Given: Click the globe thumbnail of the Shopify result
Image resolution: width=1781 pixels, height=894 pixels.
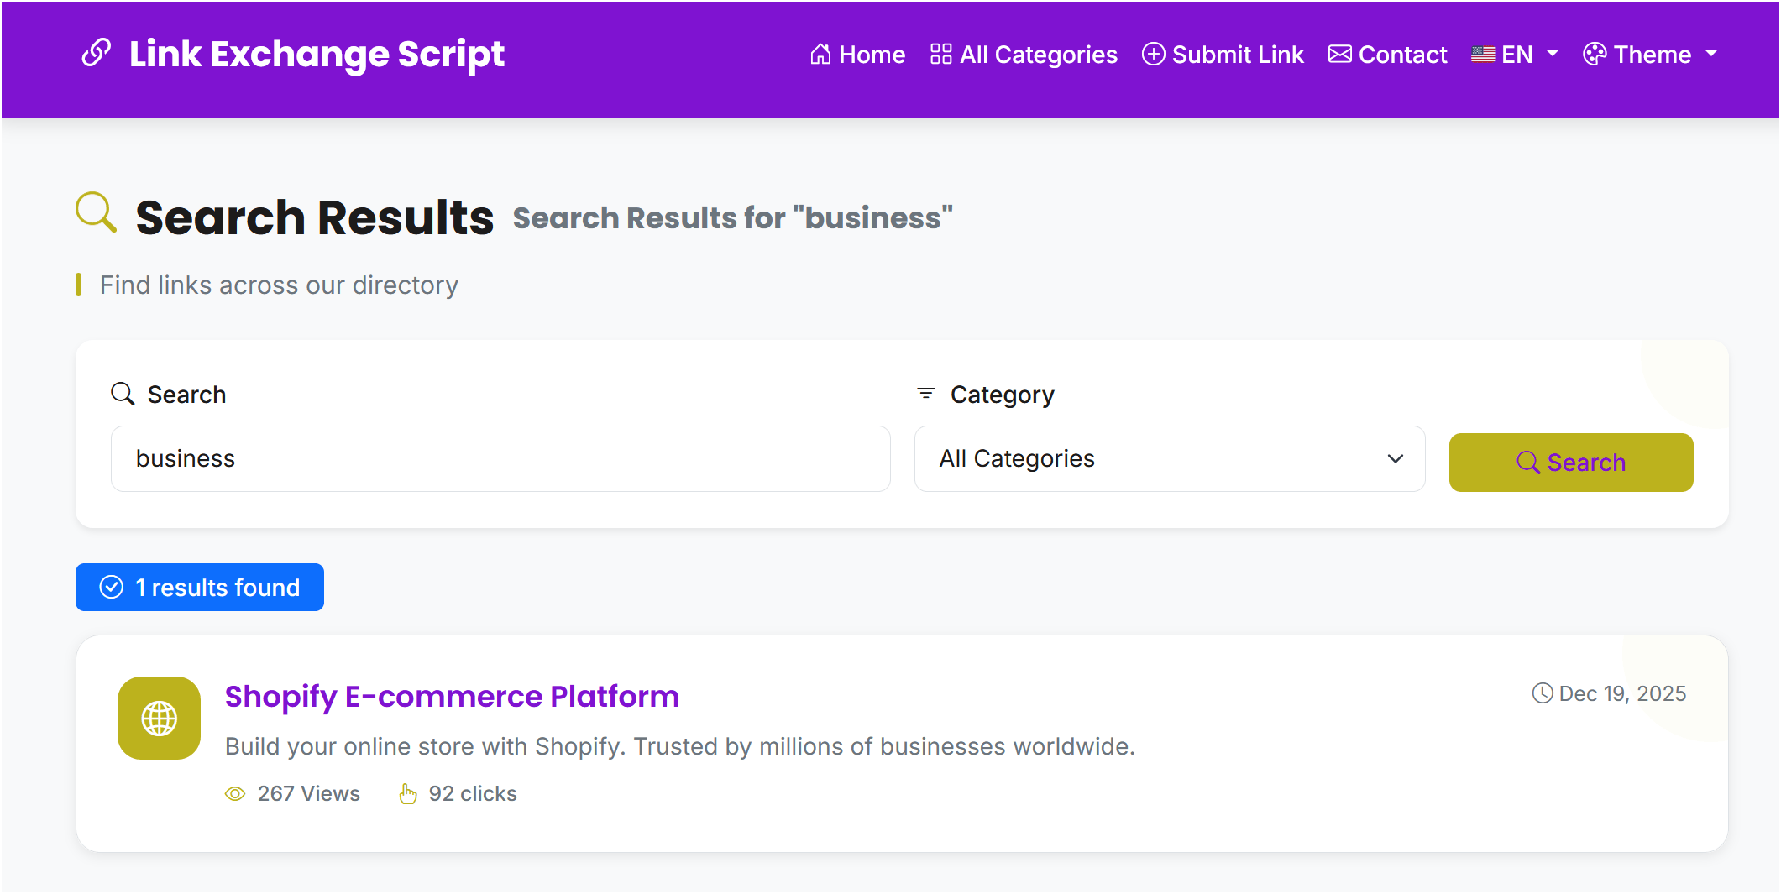Looking at the screenshot, I should [x=159, y=718].
